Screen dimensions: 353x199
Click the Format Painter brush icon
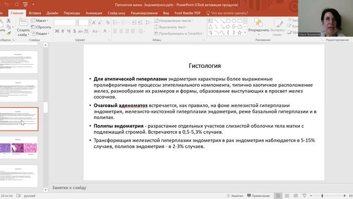[x=8, y=34]
